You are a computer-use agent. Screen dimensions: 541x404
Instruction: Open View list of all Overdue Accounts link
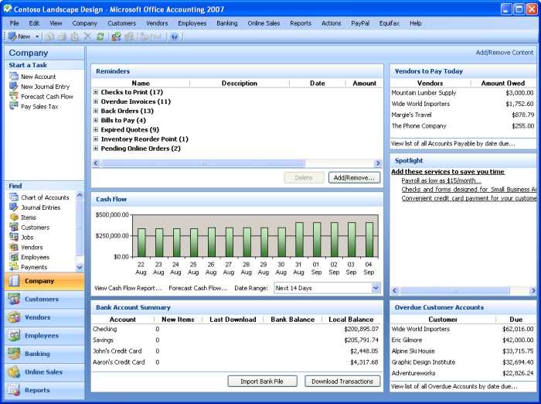point(454,386)
